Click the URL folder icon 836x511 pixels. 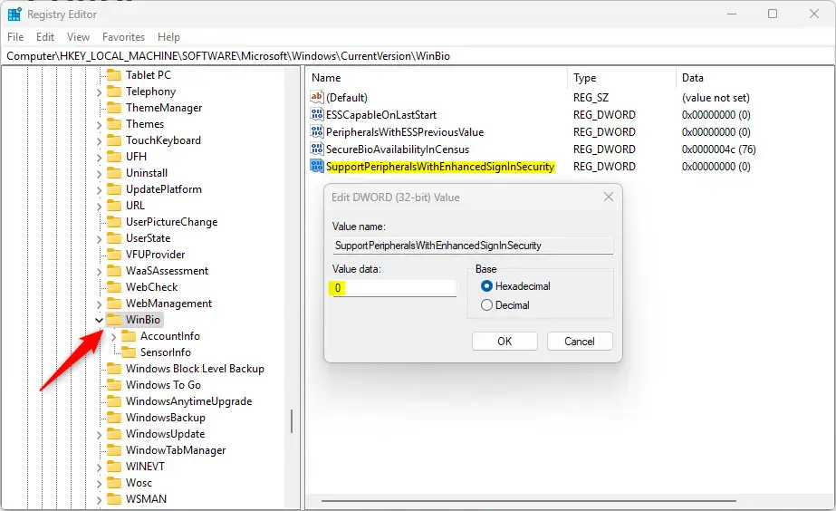pos(114,206)
